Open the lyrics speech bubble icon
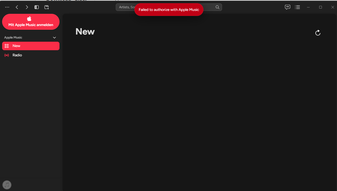This screenshot has height=191, width=337. [x=288, y=7]
